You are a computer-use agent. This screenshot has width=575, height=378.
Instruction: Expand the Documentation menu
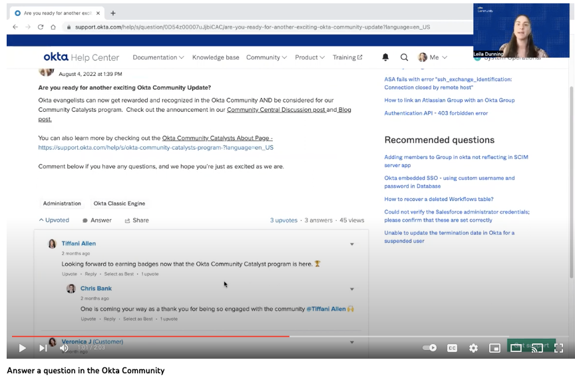tap(158, 57)
